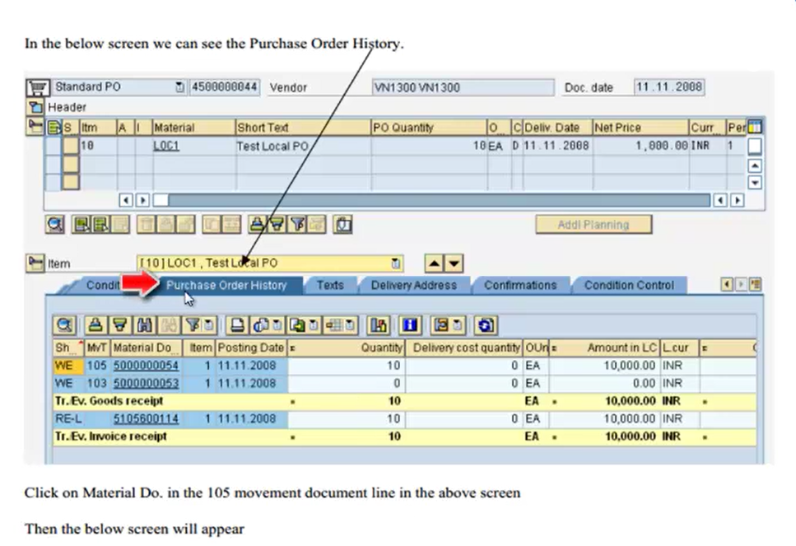
Task: Open material document 5000000053
Action: click(146, 384)
